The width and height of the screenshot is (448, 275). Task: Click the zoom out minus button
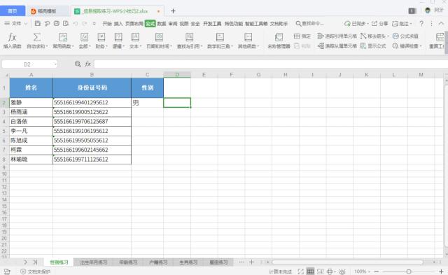(377, 272)
